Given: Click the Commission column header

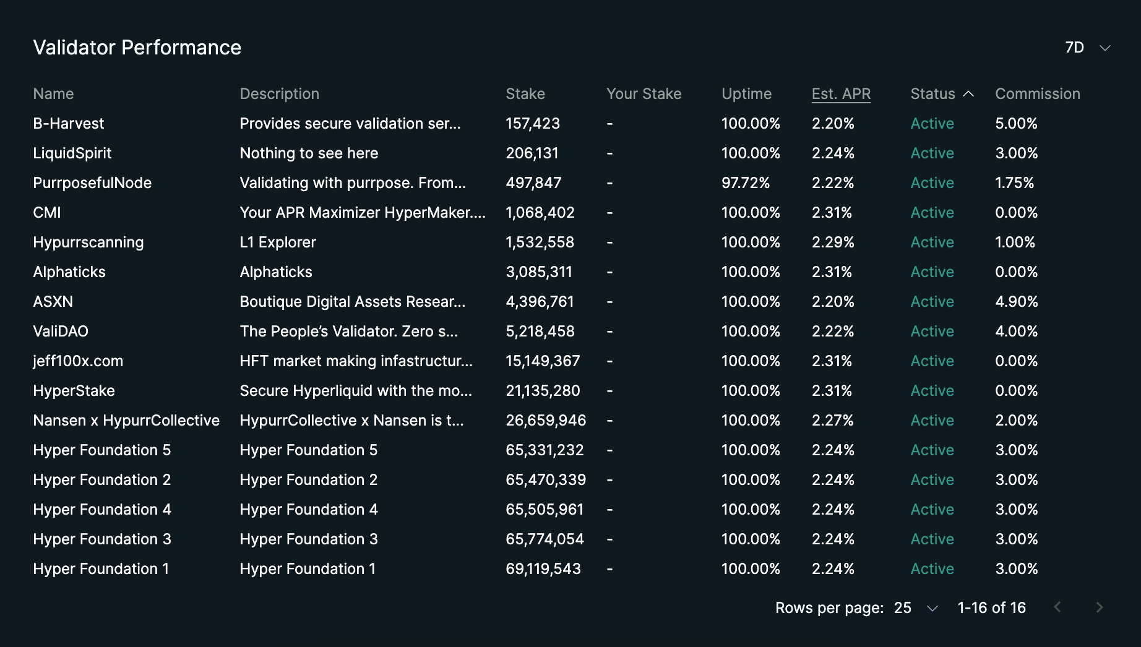Looking at the screenshot, I should pos(1037,94).
